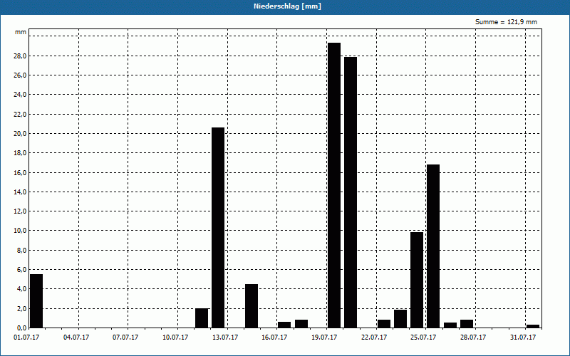Click the 25.07.17 date label
This screenshot has height=356, width=570.
tap(423, 337)
